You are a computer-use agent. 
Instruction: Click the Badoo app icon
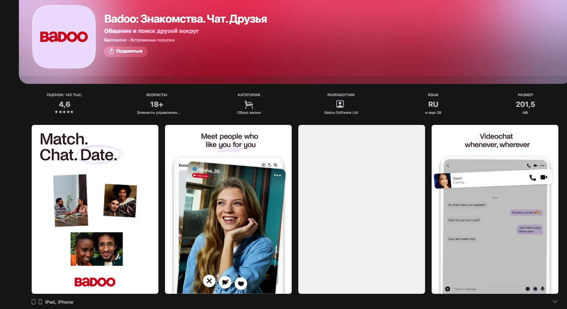tap(64, 37)
